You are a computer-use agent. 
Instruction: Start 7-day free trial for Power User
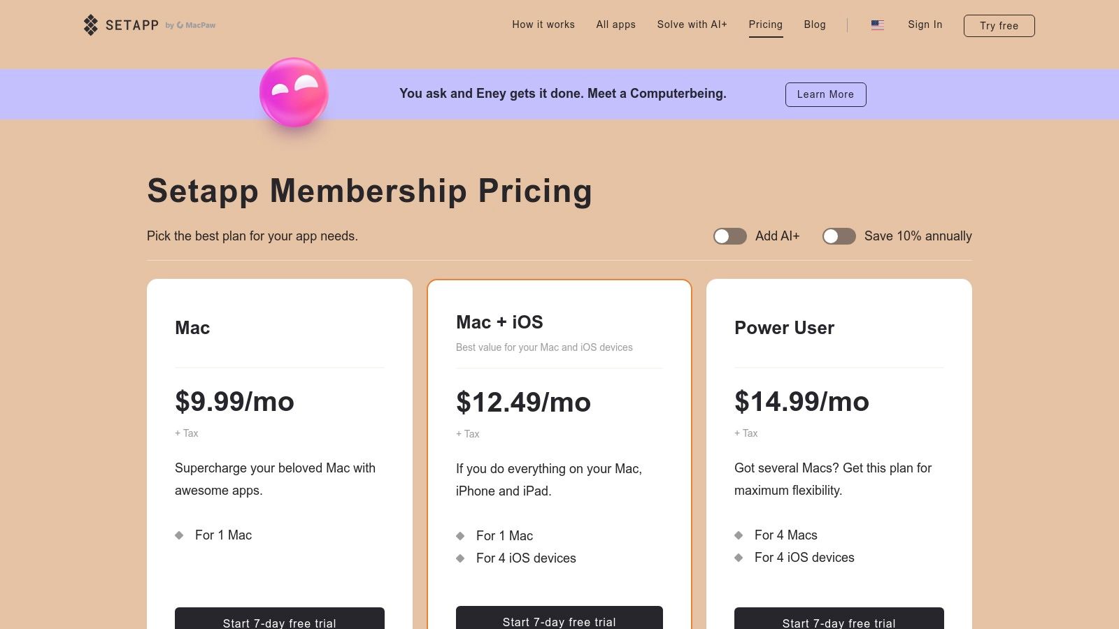(839, 619)
